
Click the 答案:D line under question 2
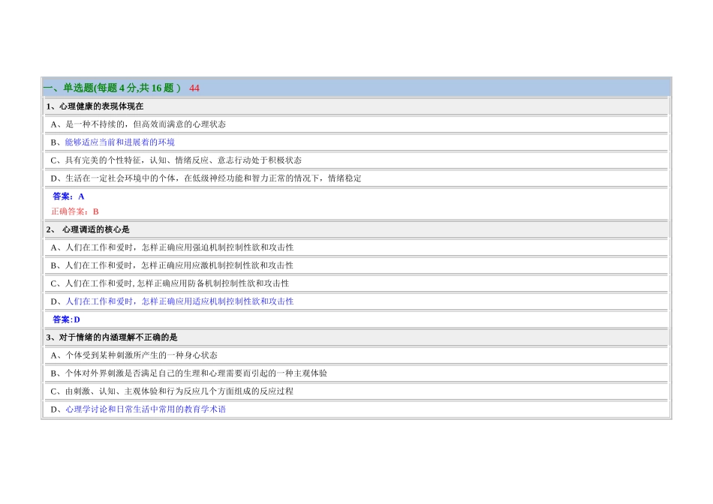point(67,319)
